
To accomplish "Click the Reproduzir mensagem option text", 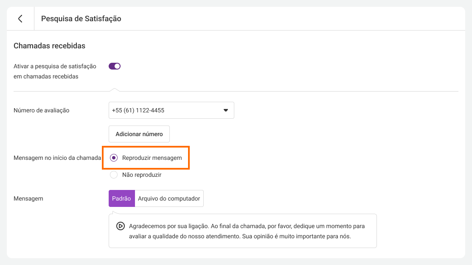I will coord(152,158).
